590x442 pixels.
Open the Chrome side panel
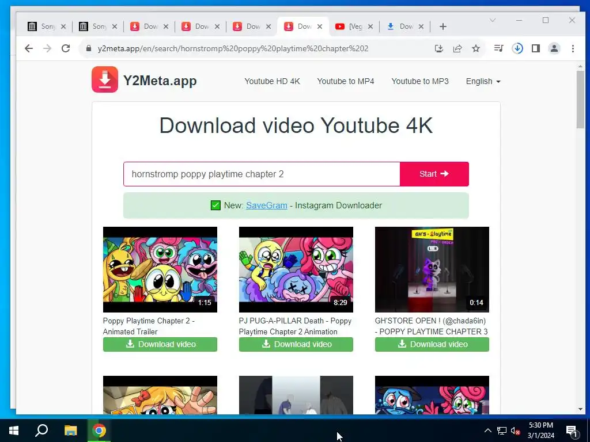536,48
